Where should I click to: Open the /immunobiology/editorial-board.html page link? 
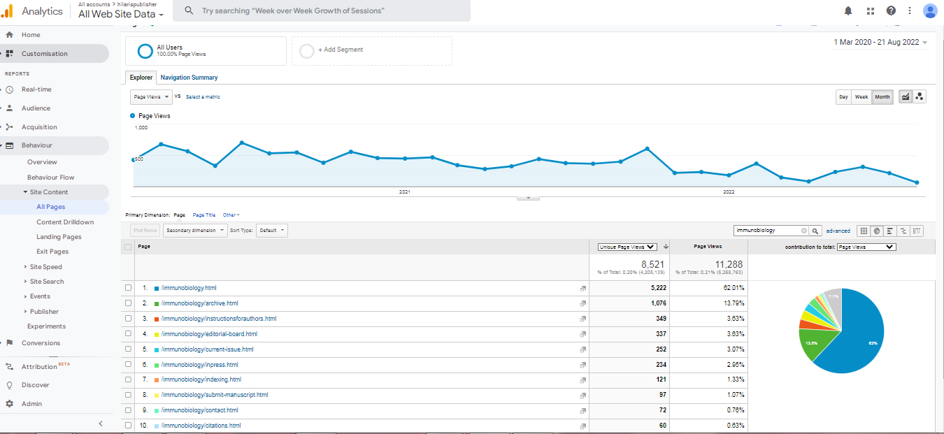209,334
